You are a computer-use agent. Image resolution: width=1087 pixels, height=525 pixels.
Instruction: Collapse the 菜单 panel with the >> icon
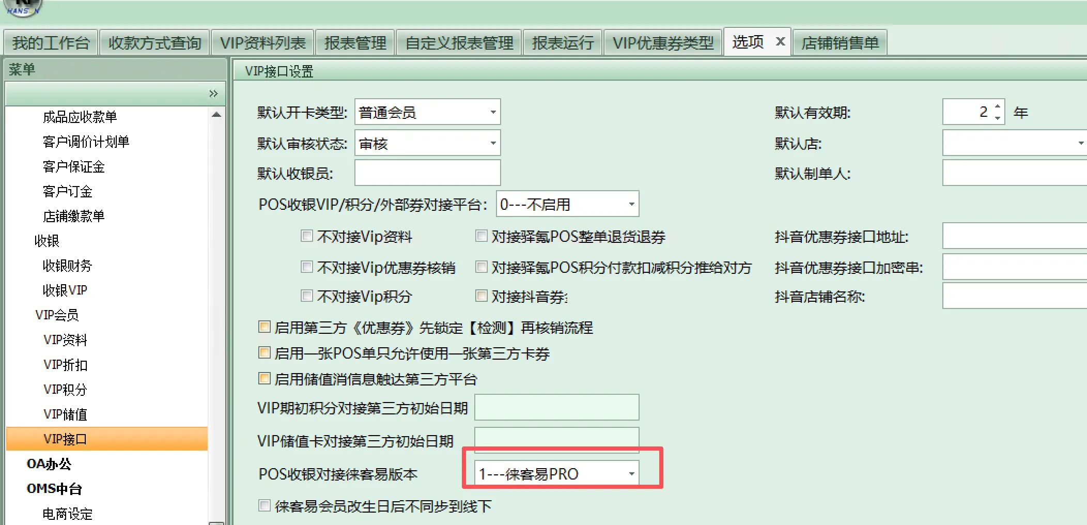[x=213, y=94]
